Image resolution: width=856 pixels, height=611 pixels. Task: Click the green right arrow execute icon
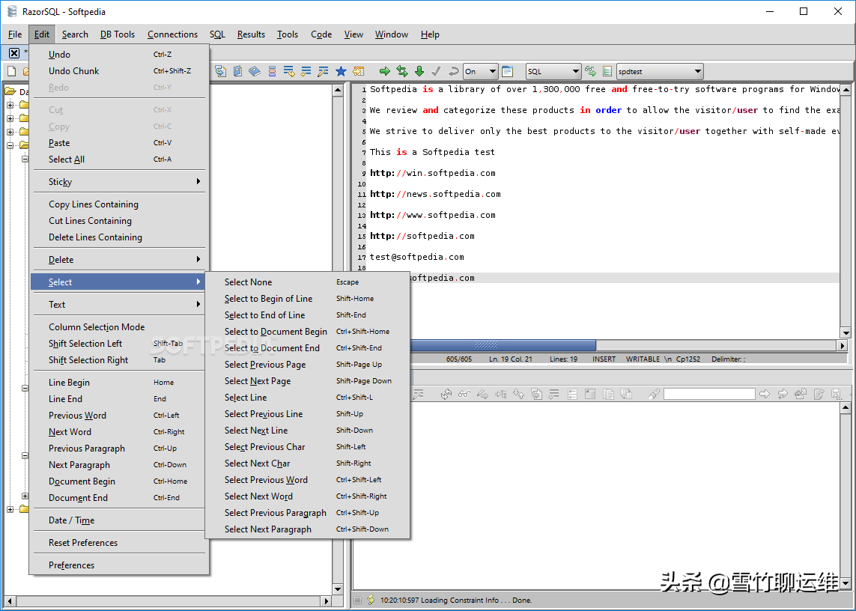point(384,71)
